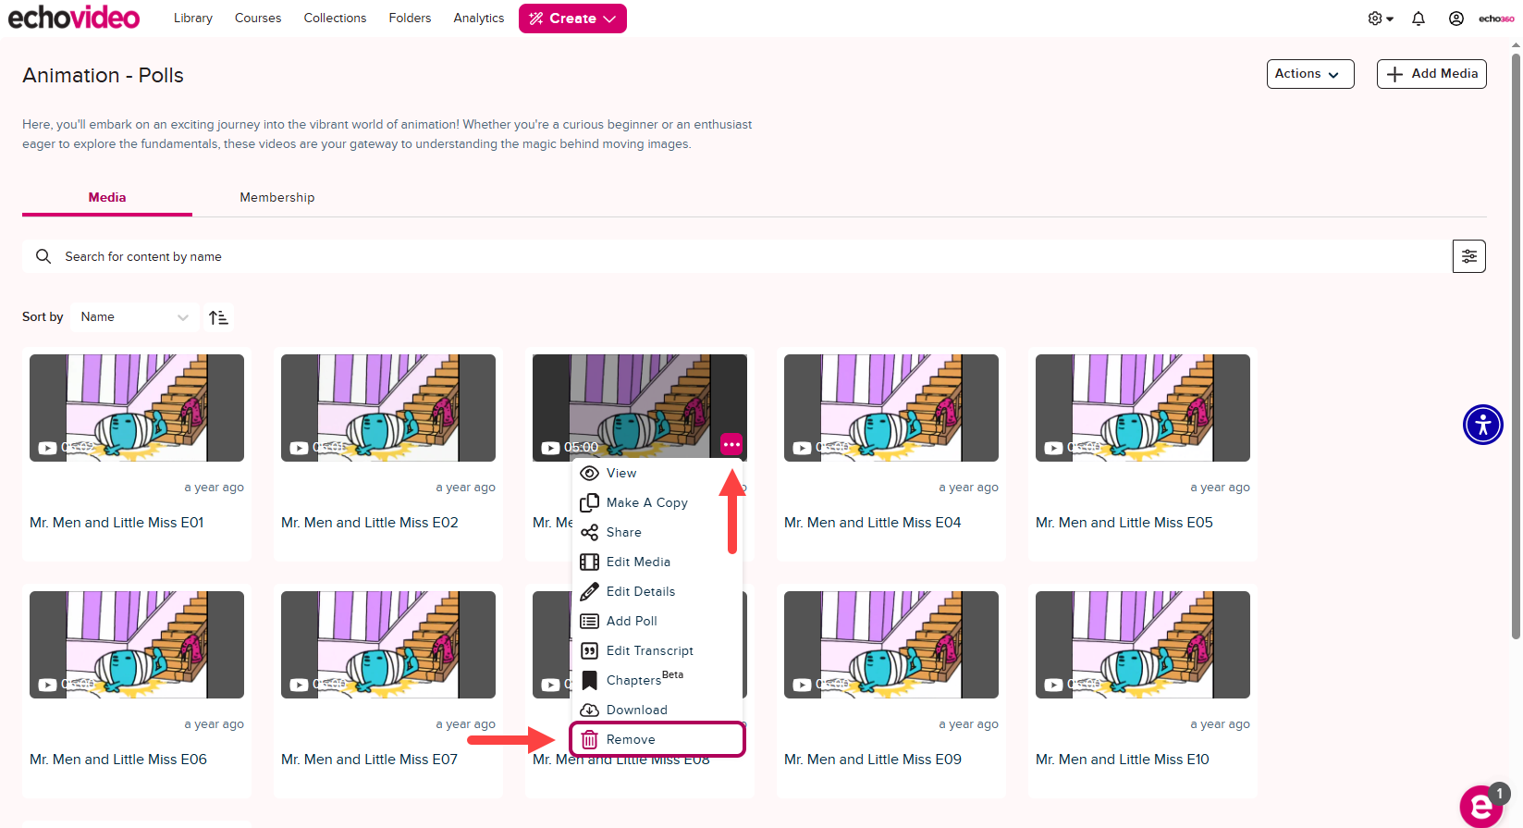The width and height of the screenshot is (1523, 828).
Task: Click the Make A Copy icon
Action: tap(589, 502)
